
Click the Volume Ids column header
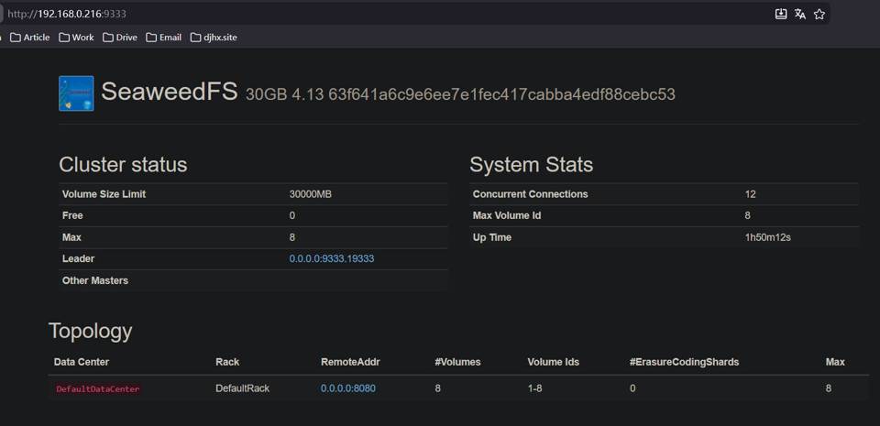point(553,362)
